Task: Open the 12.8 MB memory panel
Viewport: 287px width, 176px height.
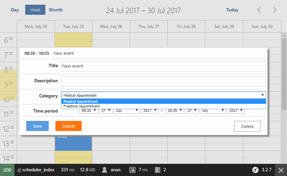Action: coord(87,170)
